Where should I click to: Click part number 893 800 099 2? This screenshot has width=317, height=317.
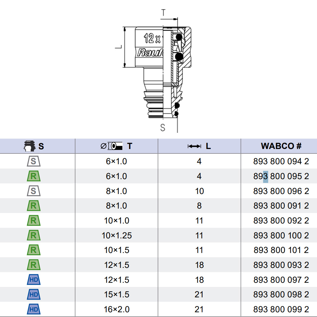[x=281, y=309]
